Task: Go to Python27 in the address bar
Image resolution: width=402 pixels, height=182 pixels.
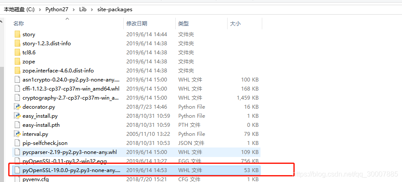Action: pos(57,10)
